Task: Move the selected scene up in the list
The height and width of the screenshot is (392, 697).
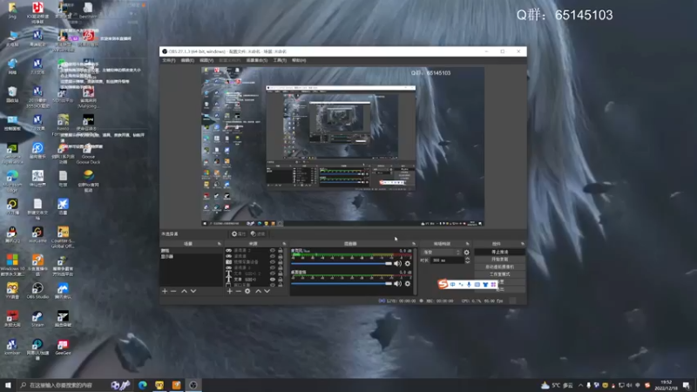Action: coord(184,291)
